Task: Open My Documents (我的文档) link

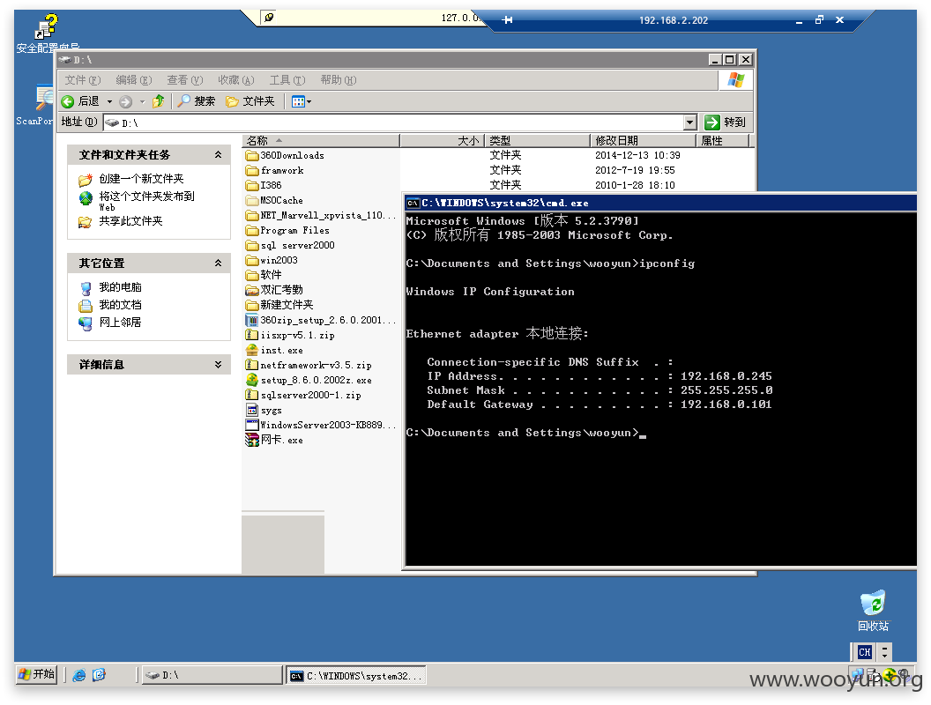Action: point(120,304)
